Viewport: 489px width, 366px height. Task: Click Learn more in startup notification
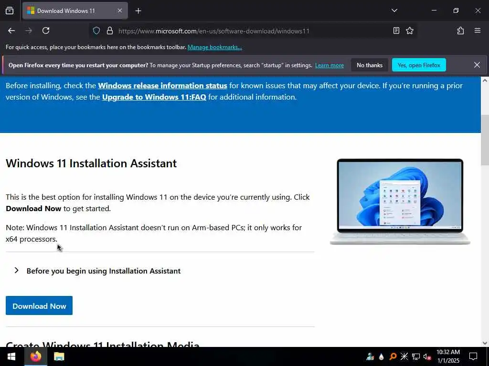coord(330,65)
